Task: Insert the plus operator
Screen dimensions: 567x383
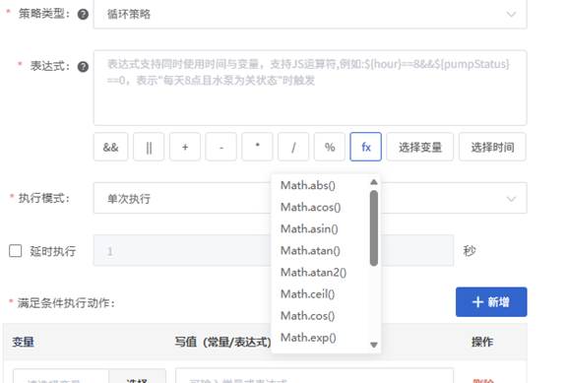Action: 185,147
